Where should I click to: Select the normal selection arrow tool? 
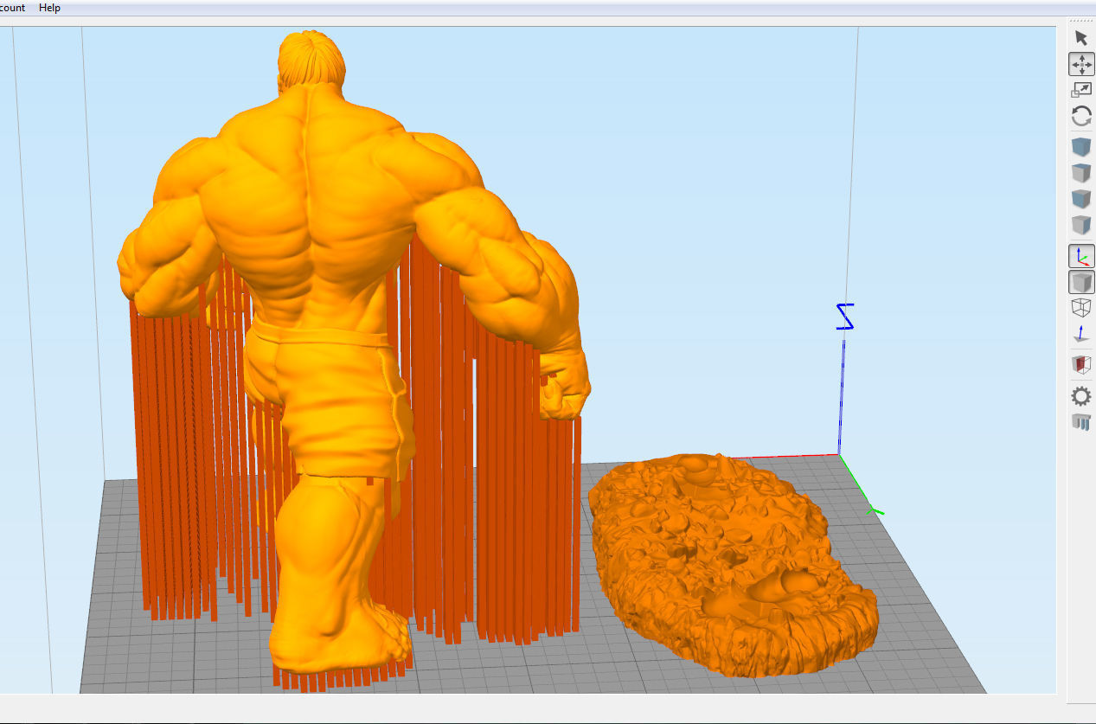coord(1081,37)
